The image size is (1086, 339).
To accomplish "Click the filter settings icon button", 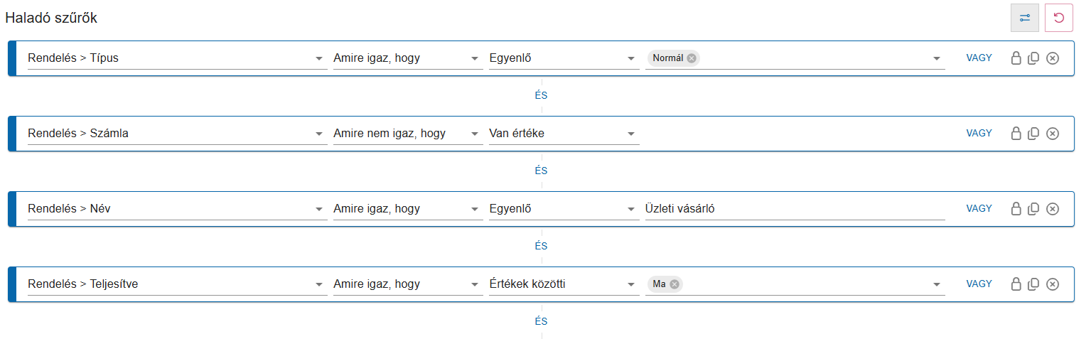I will point(1024,18).
